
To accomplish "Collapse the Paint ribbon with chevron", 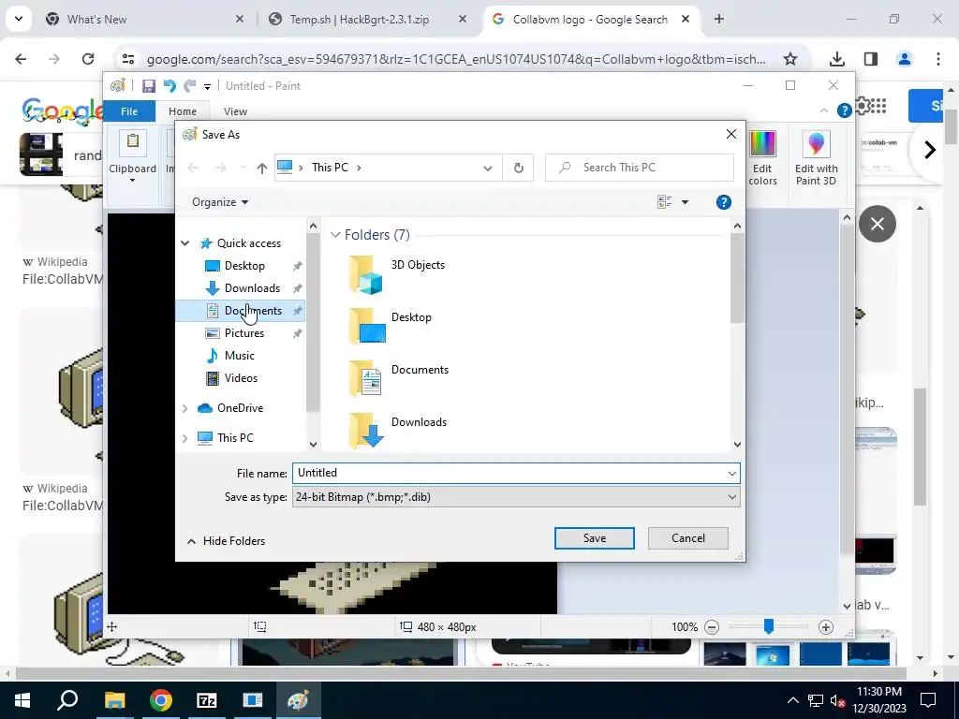I will point(824,110).
